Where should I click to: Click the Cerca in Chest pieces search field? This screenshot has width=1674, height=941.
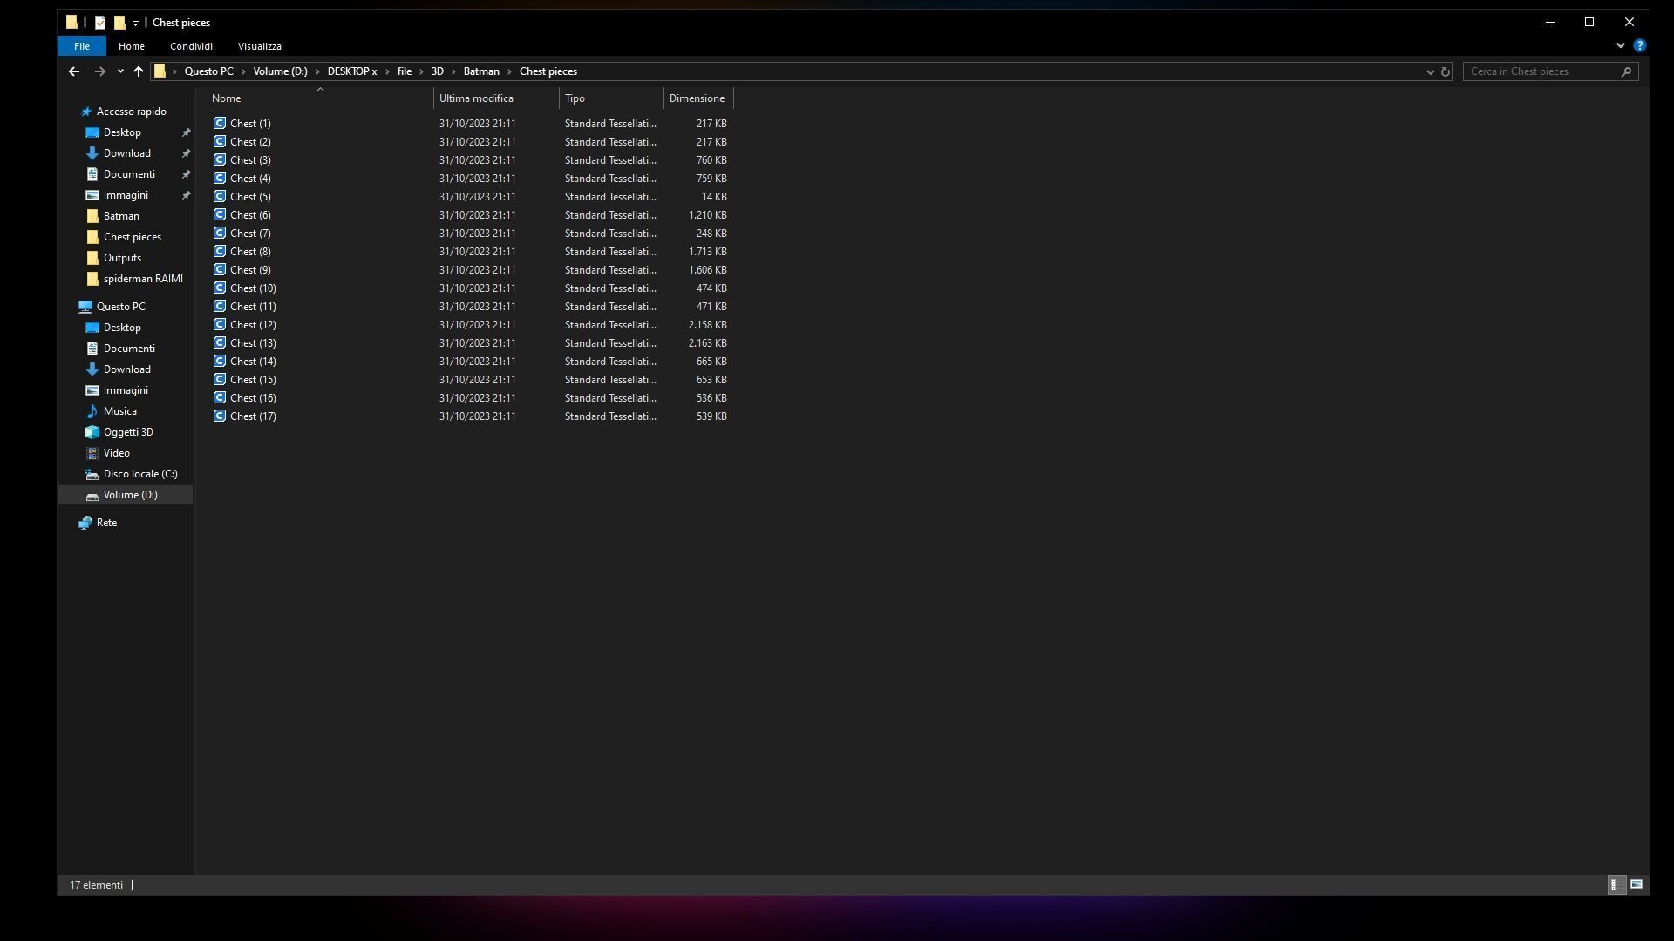(1543, 71)
